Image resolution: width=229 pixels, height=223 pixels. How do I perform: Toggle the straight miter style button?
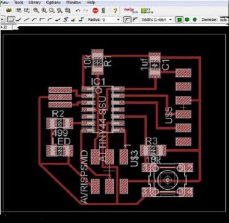tap(135, 20)
